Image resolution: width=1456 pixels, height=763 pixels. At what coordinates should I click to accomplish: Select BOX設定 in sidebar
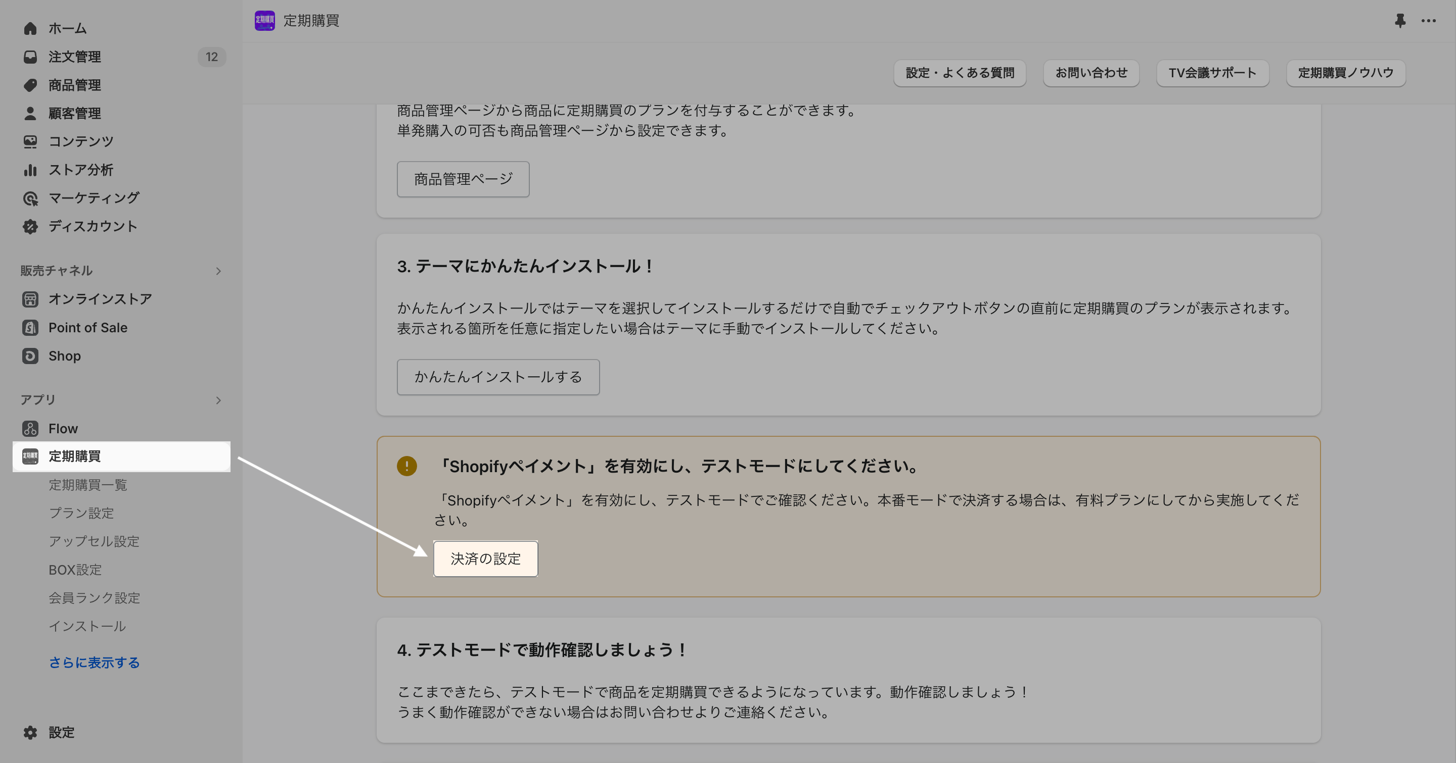coord(75,570)
